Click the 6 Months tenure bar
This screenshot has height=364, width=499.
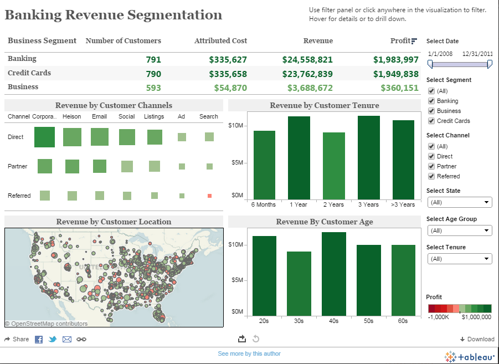(x=265, y=165)
